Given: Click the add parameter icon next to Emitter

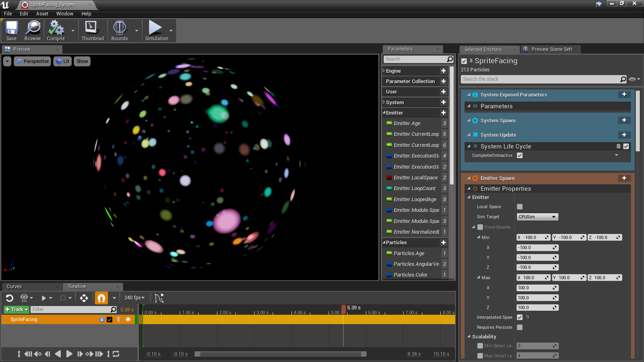Looking at the screenshot, I should [444, 112].
